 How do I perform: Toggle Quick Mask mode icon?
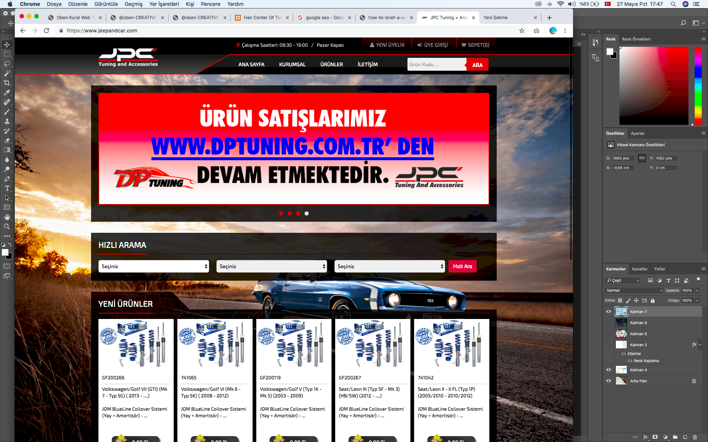pyautogui.click(x=7, y=266)
